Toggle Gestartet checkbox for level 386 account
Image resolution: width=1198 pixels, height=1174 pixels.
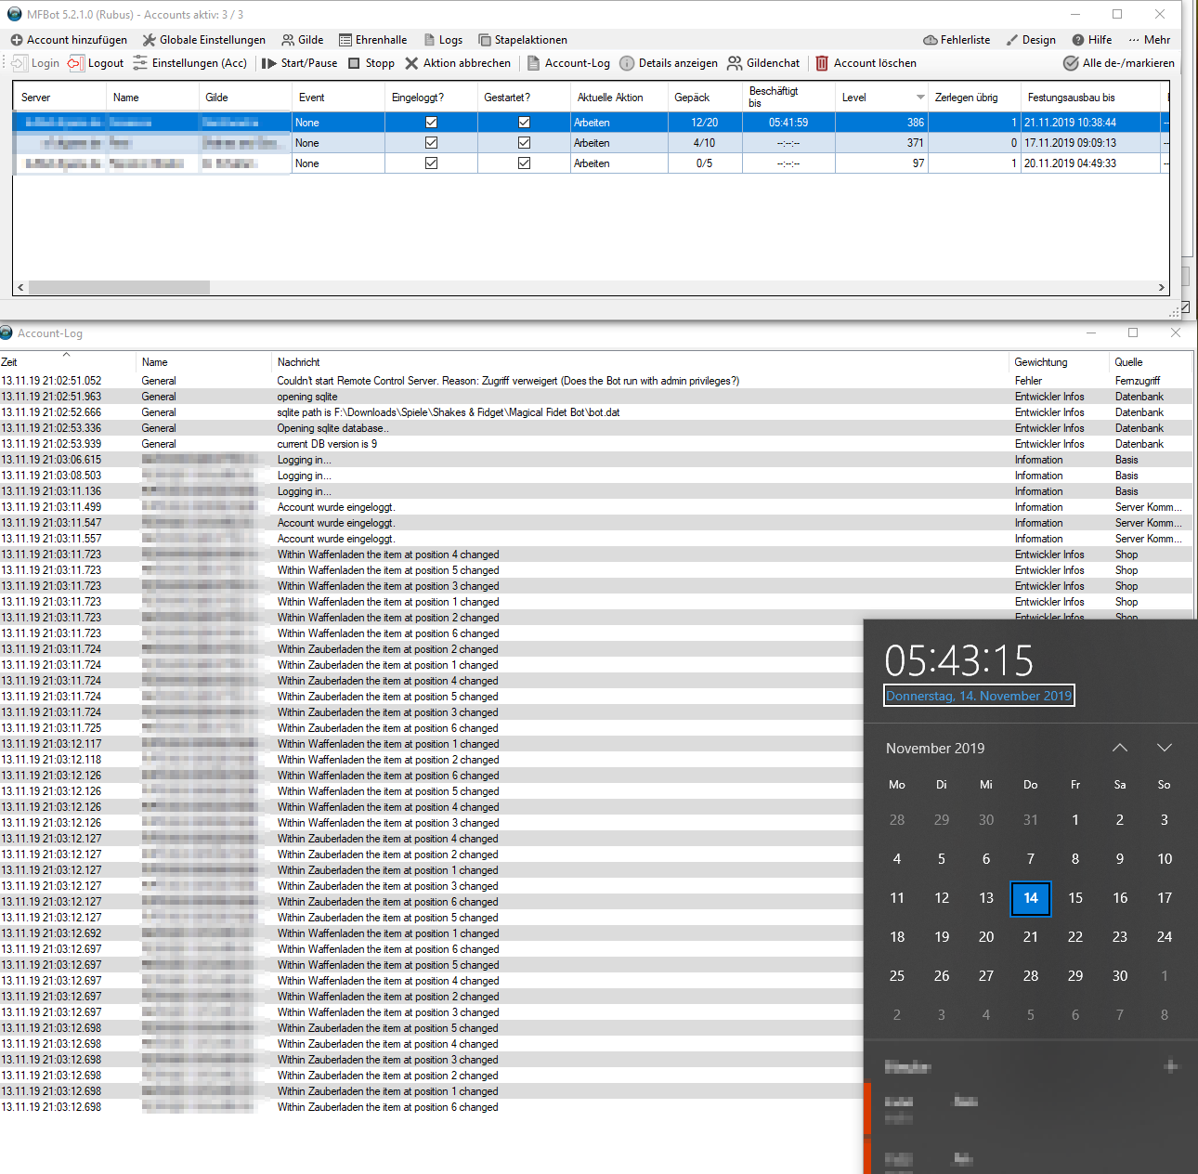(x=524, y=123)
